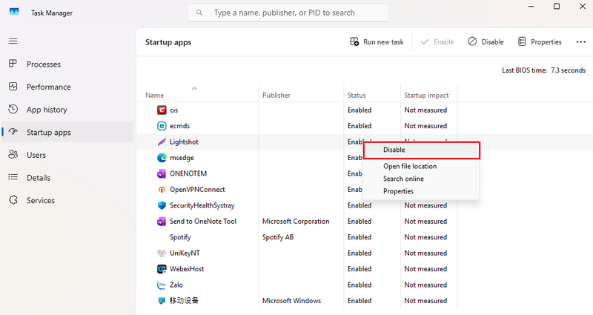Click the Enable toolbar button

click(437, 42)
